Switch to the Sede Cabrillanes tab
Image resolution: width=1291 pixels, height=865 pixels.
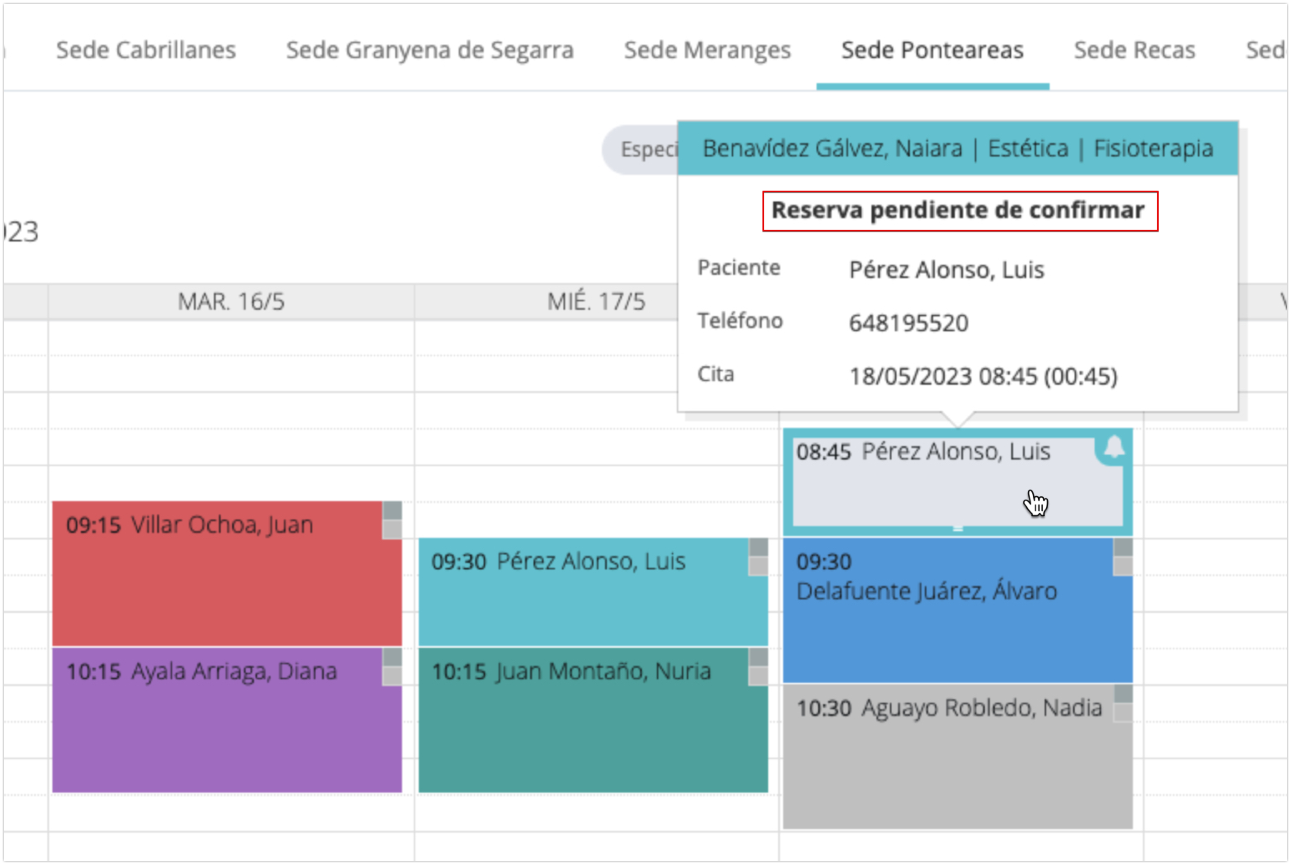pyautogui.click(x=146, y=50)
